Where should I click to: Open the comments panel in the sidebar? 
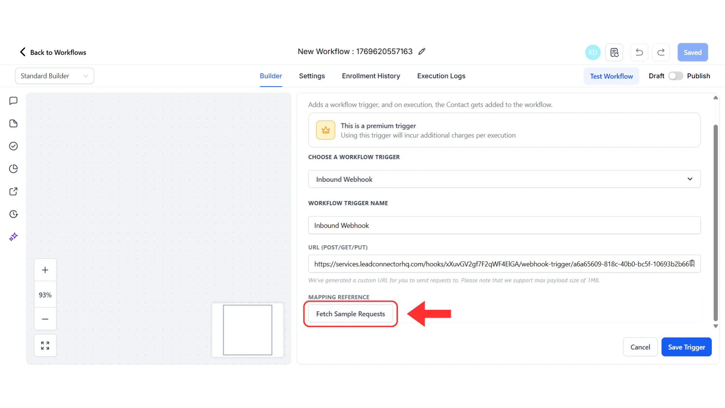(x=14, y=100)
